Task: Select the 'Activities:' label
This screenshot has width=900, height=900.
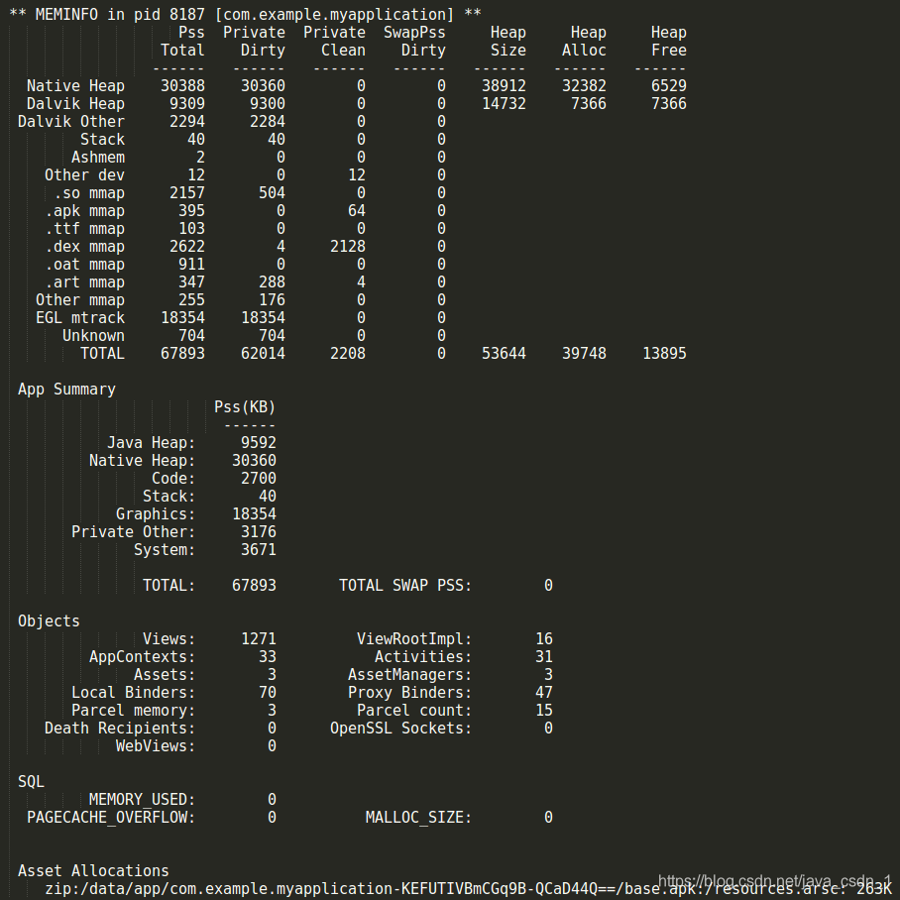Action: click(x=423, y=656)
